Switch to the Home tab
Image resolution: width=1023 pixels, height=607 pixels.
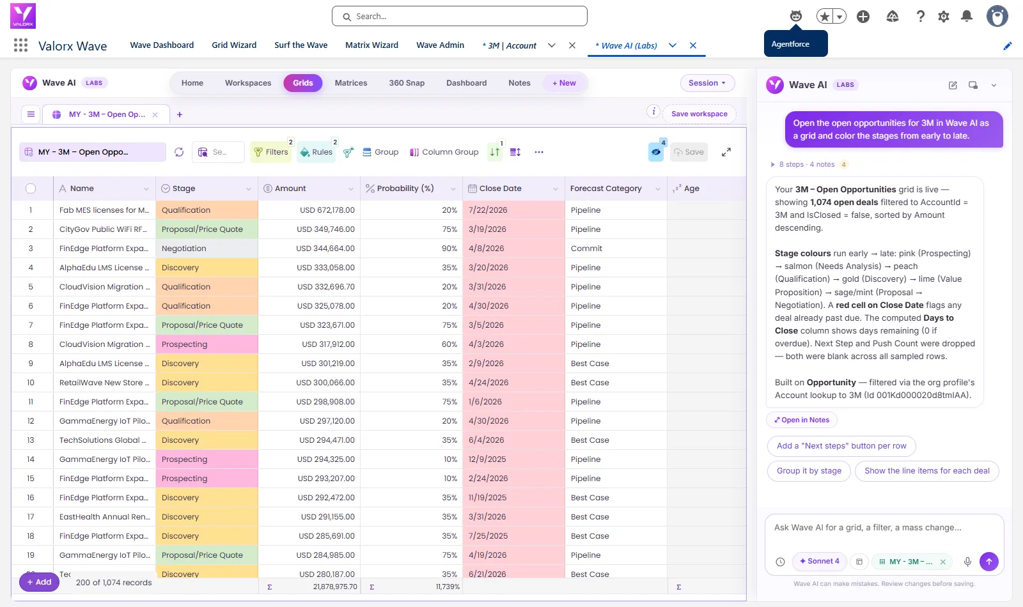click(192, 83)
